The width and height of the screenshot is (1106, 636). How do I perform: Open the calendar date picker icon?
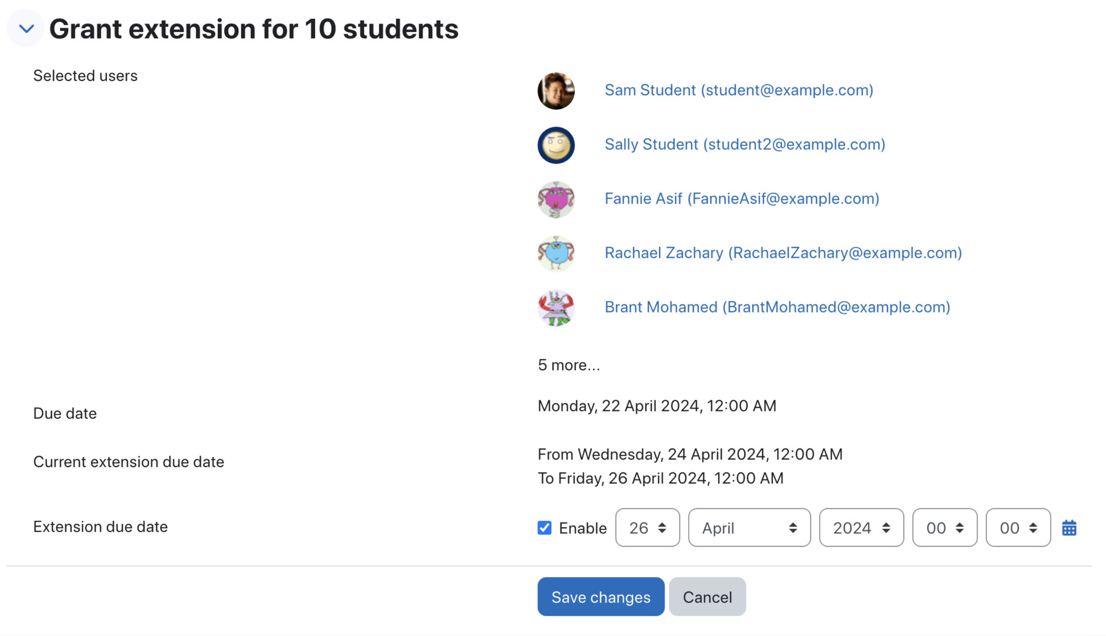tap(1069, 528)
